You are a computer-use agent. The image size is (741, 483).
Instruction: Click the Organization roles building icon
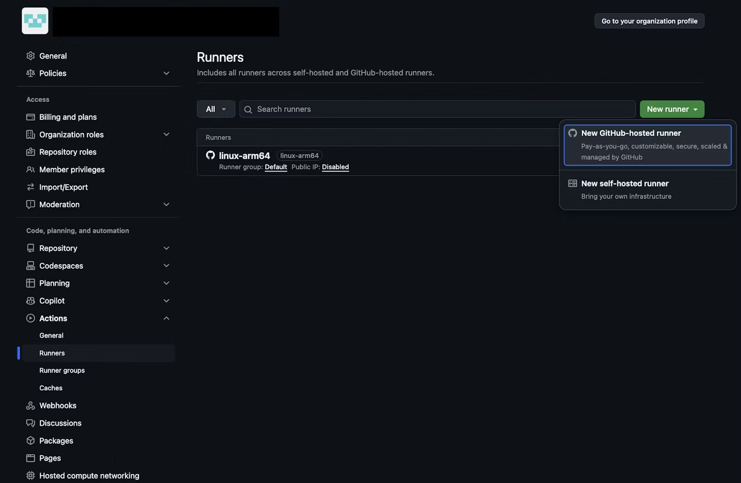point(31,134)
